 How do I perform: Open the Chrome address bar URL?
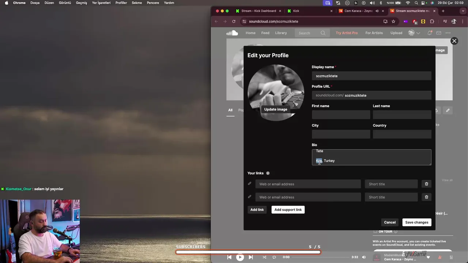(x=273, y=22)
